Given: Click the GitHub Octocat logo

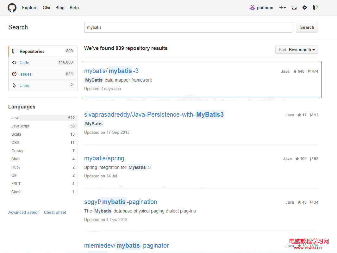Looking at the screenshot, I should [x=12, y=8].
